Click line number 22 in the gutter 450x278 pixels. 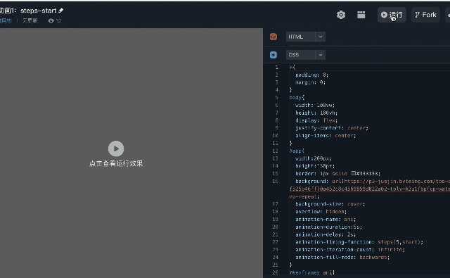[x=275, y=242]
